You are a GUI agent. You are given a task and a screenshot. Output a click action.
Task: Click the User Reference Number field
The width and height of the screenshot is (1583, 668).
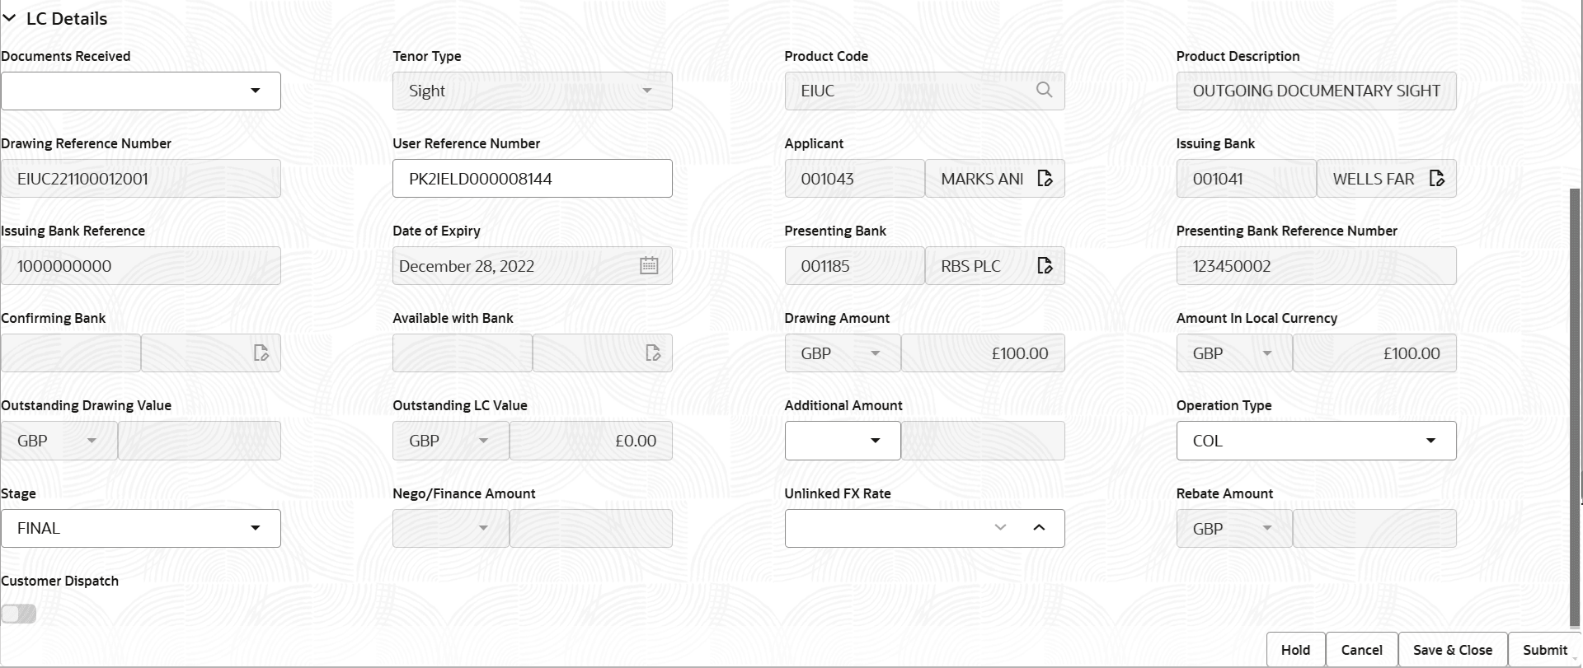532,178
